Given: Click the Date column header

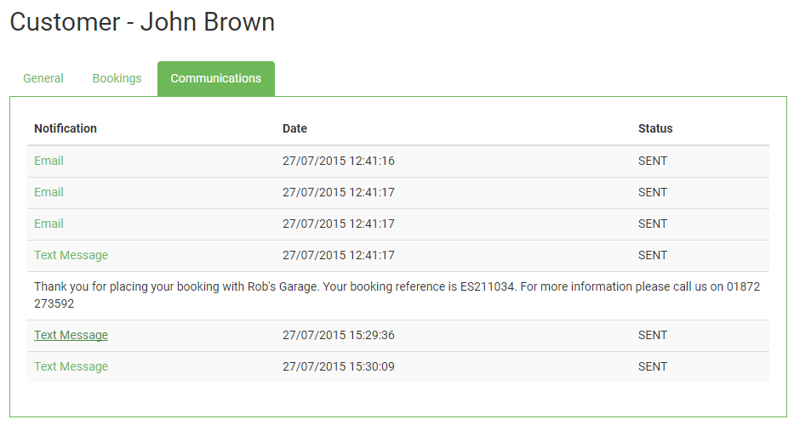Looking at the screenshot, I should pos(294,128).
